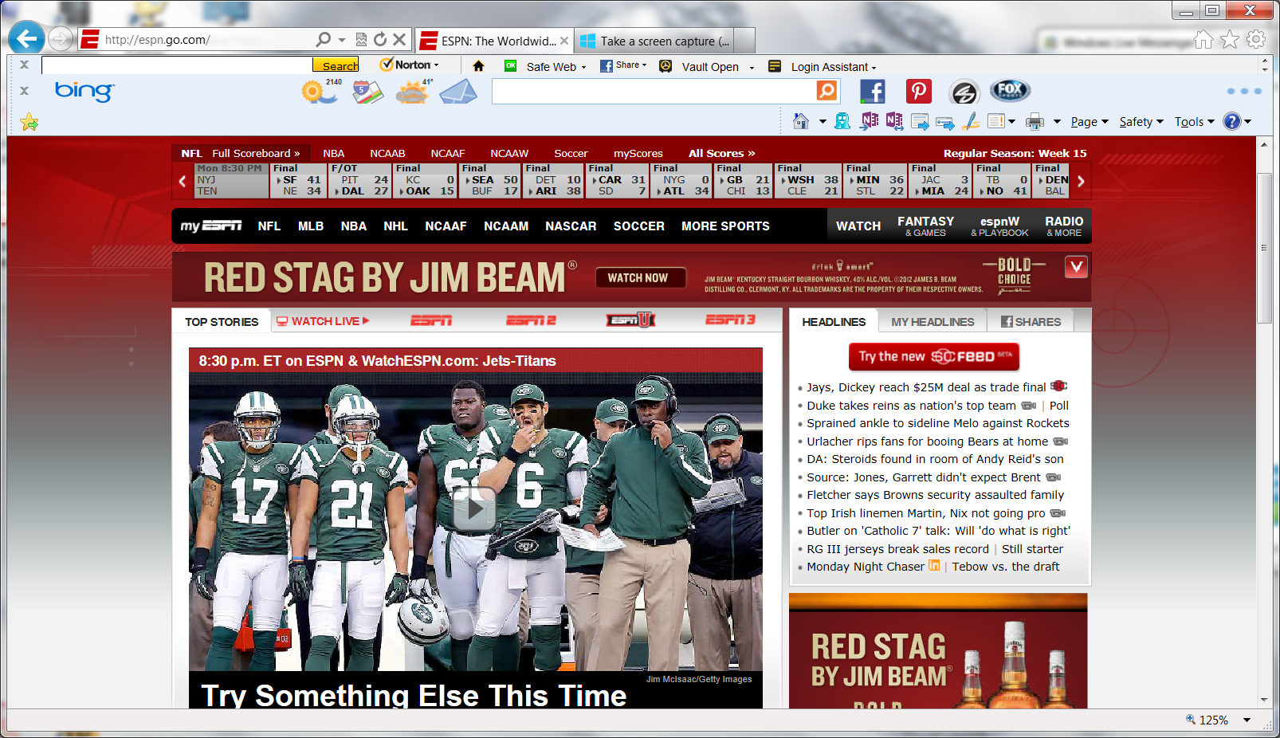Click the Fox Sports toolbar icon
Viewport: 1280px width, 738px height.
coord(1009,91)
